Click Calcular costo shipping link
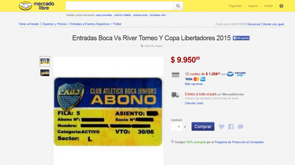 click(194, 103)
